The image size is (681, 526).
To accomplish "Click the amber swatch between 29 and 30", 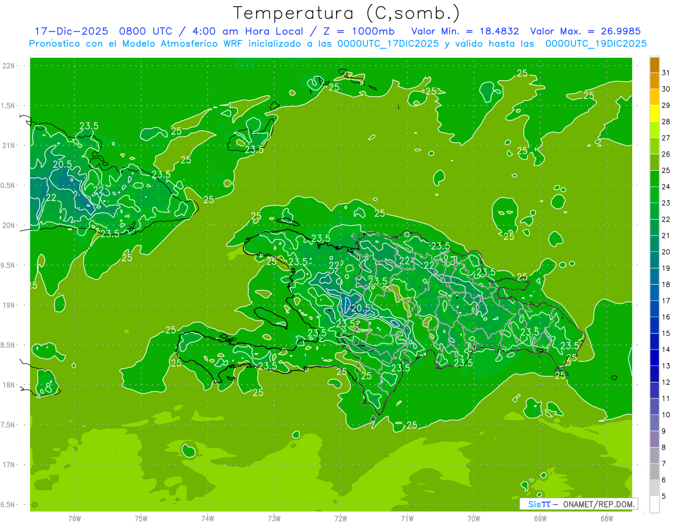I will (x=654, y=97).
